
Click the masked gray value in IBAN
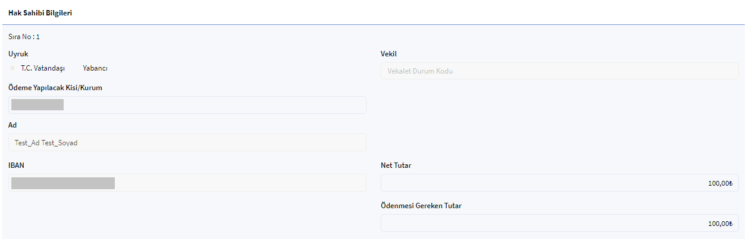click(63, 183)
